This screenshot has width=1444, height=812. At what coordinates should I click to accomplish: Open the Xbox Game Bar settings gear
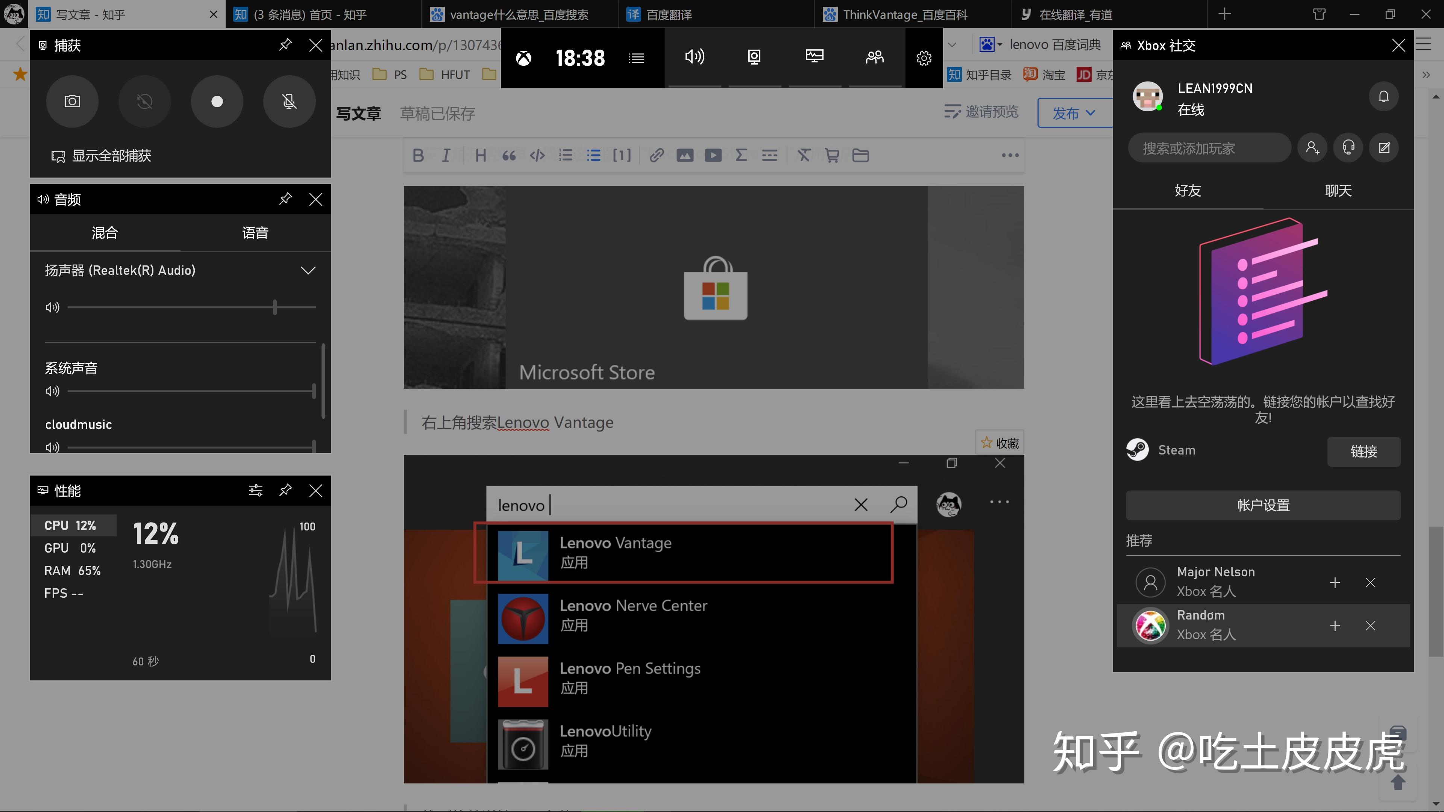click(x=923, y=58)
